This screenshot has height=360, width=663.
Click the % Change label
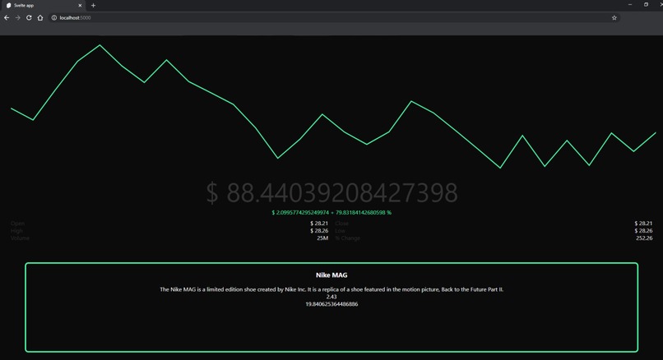tap(348, 238)
